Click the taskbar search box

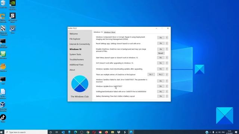pyautogui.click(x=26, y=132)
